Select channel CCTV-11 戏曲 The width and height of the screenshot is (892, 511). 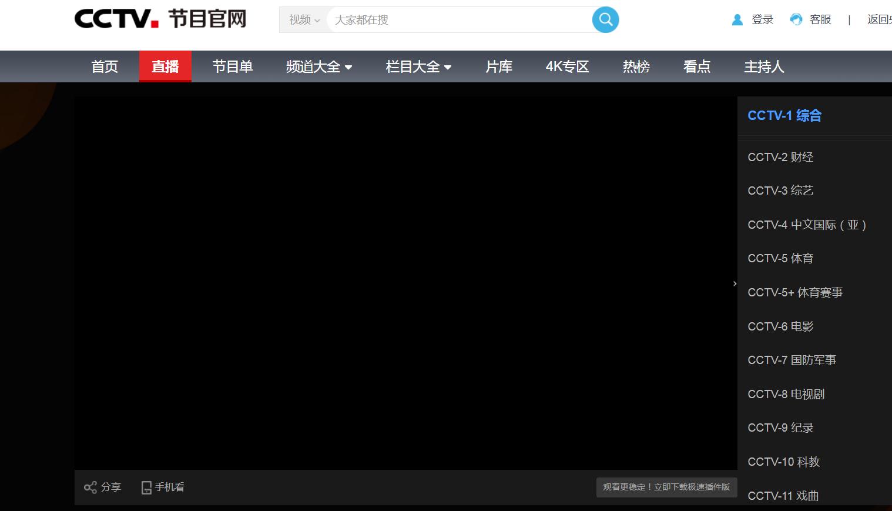coord(783,496)
